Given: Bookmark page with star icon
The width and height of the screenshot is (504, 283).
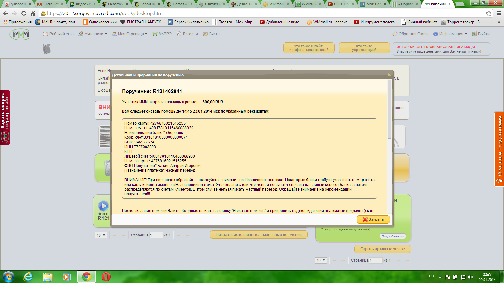Looking at the screenshot, I should [x=489, y=13].
